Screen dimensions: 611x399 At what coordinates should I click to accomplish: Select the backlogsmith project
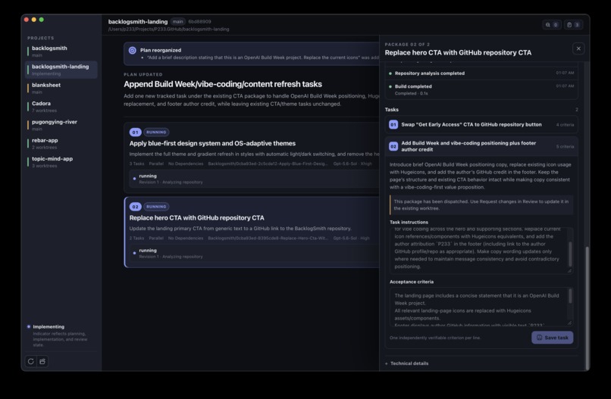click(x=61, y=51)
